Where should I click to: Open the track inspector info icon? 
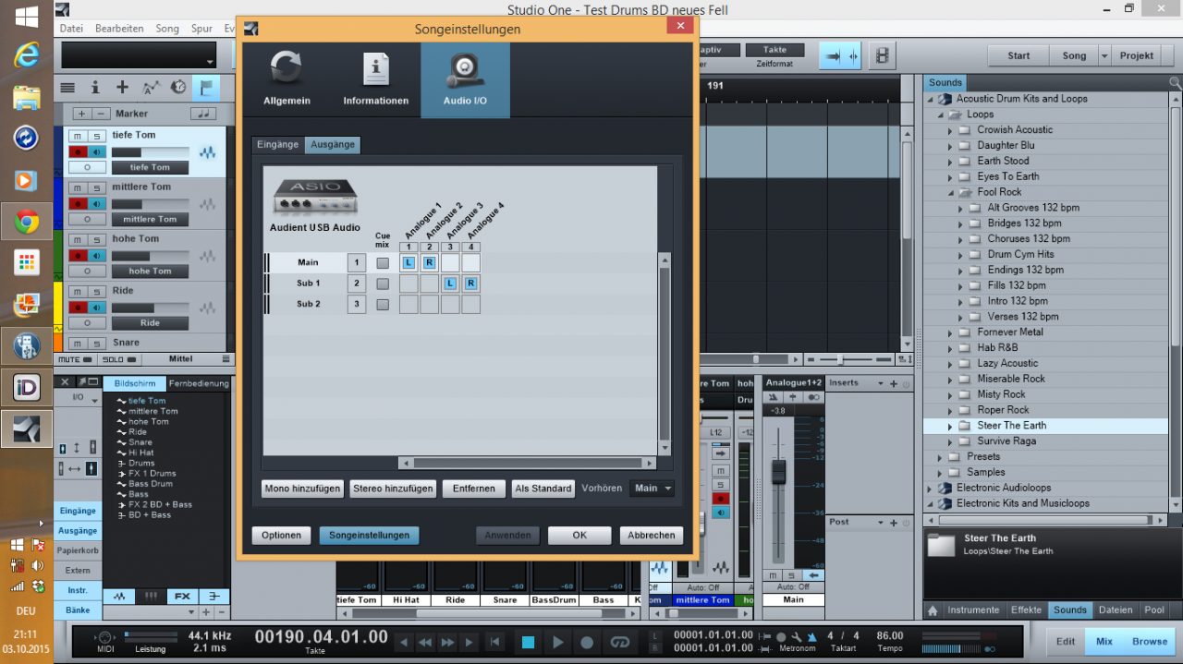95,87
